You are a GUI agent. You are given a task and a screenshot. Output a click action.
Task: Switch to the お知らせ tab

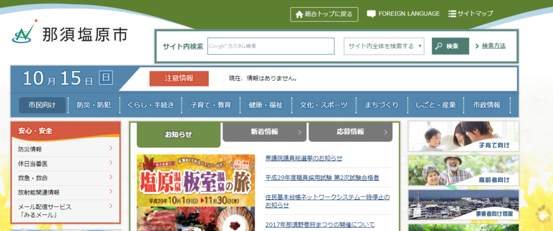click(x=178, y=135)
